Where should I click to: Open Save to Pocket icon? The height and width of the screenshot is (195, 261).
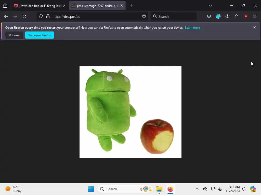pos(209,16)
